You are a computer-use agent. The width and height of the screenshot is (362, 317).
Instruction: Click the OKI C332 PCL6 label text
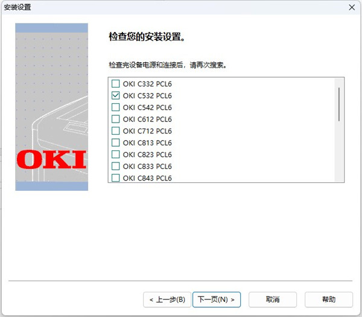pyautogui.click(x=147, y=84)
